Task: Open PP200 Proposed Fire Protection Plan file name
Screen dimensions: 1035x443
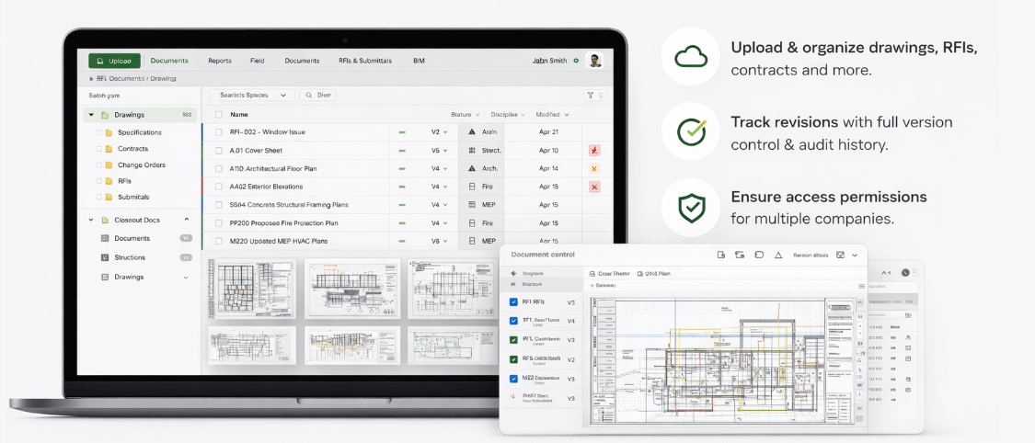Action: point(284,222)
